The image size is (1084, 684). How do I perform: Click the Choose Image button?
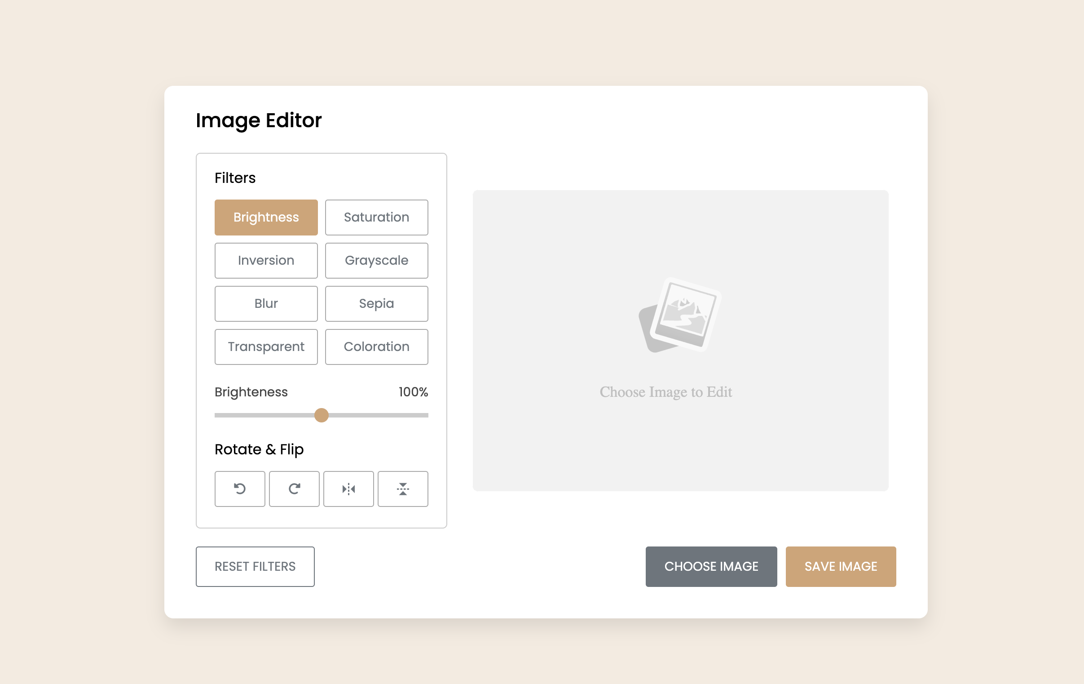click(x=711, y=566)
